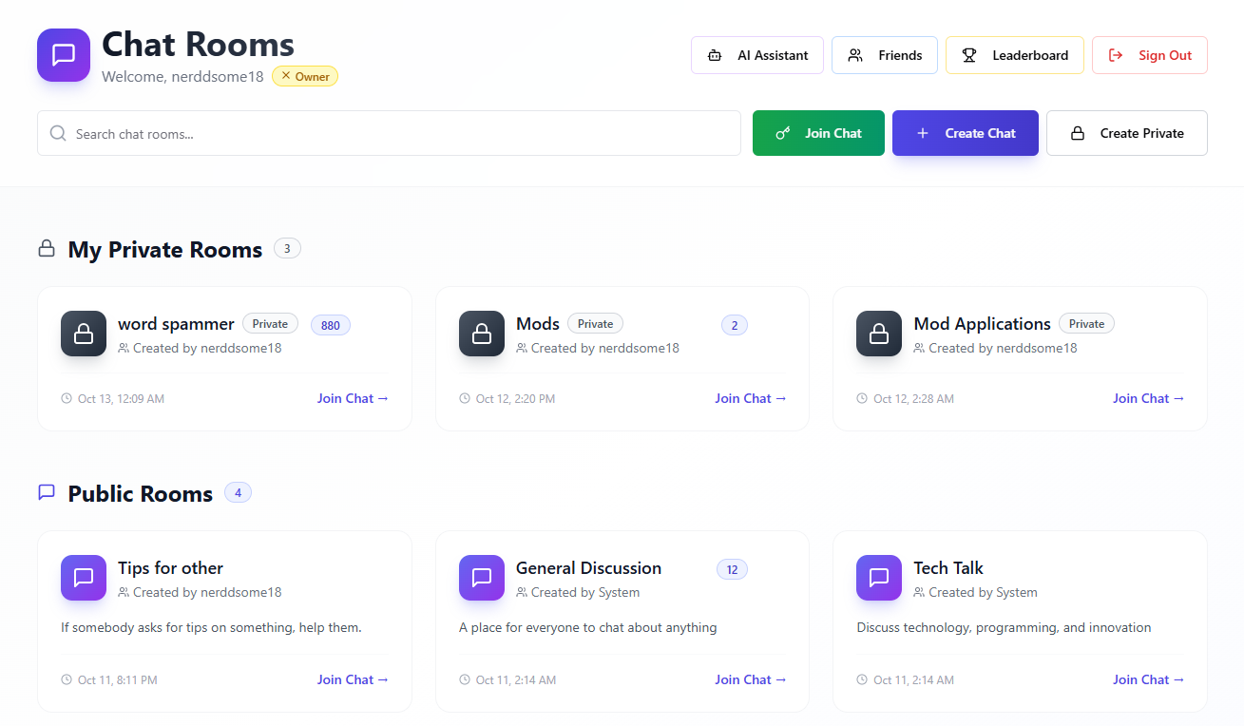Click the word spammer room title
1244x726 pixels.
176,324
